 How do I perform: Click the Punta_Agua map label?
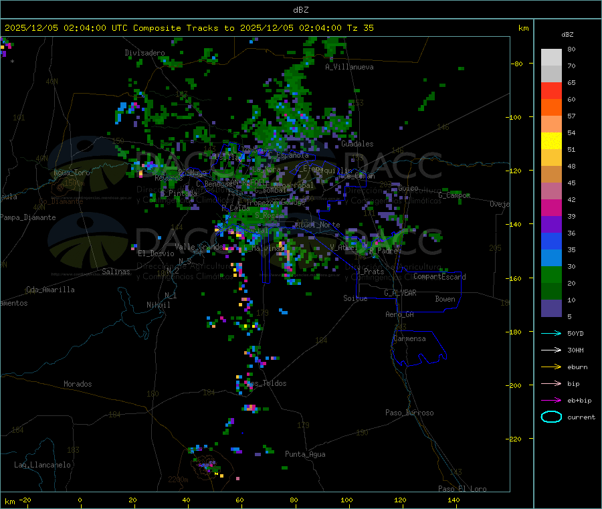click(x=305, y=454)
